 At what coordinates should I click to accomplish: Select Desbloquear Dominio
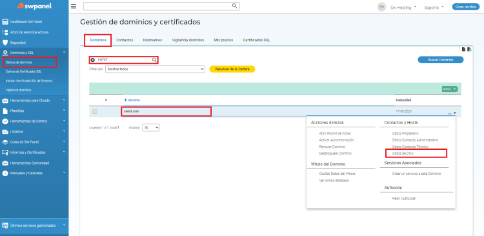pyautogui.click(x=335, y=153)
